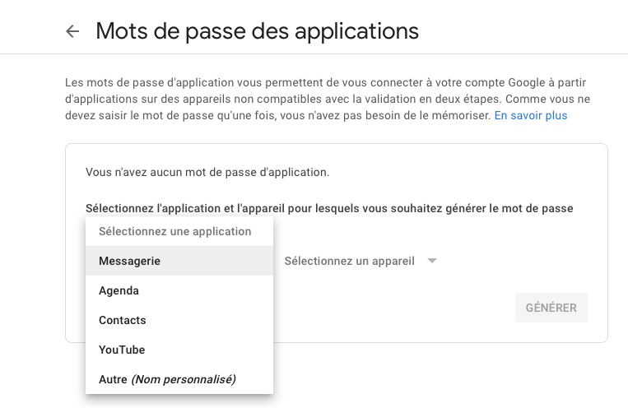Choose Agenda in the application menu

point(119,290)
